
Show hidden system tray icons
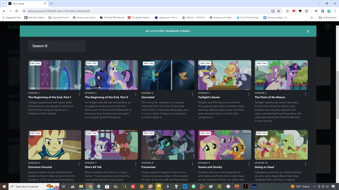click(x=315, y=186)
